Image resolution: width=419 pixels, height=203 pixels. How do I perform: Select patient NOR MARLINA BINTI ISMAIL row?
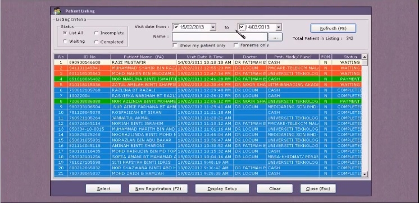(208, 79)
